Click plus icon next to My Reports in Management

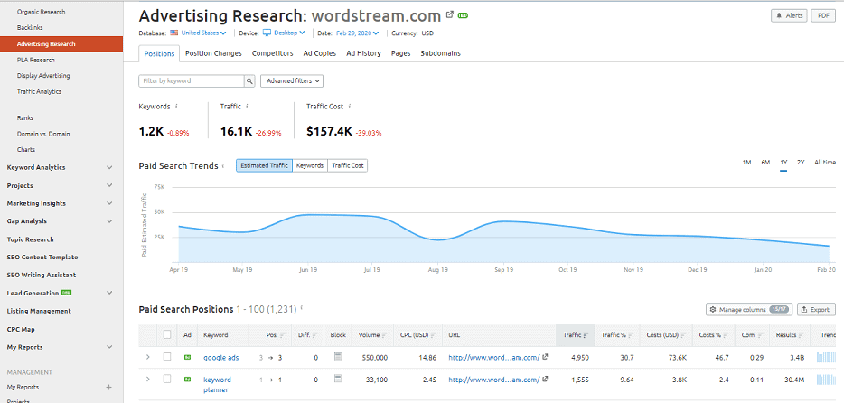[108, 387]
